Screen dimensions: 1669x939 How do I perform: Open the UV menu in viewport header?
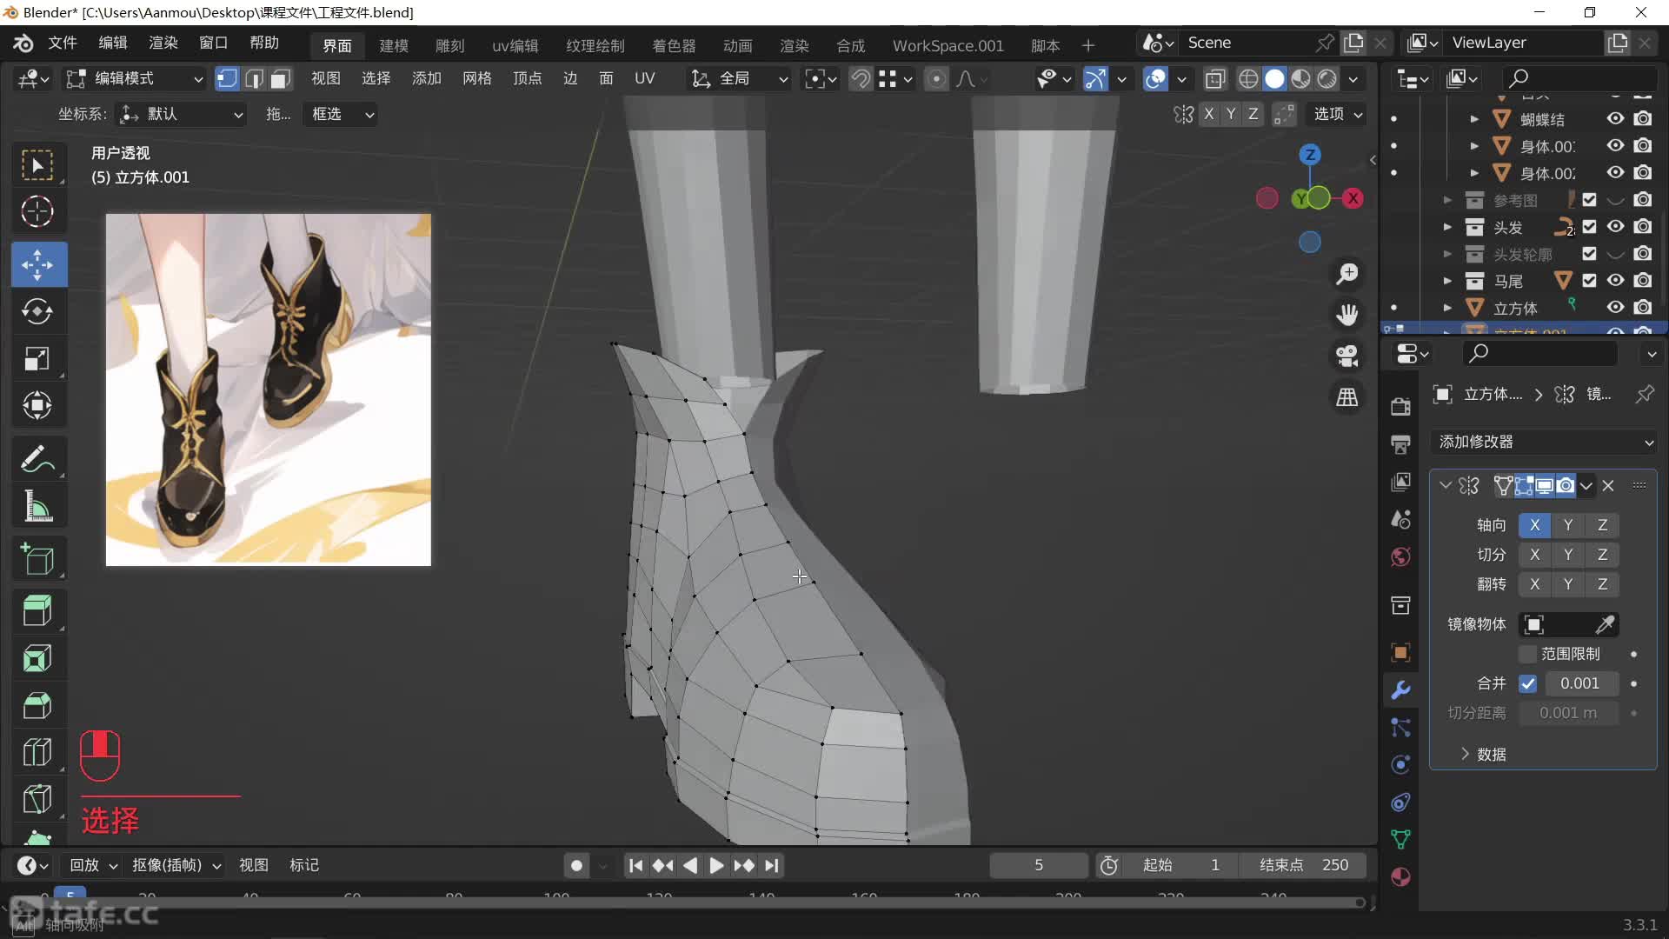[x=644, y=79]
